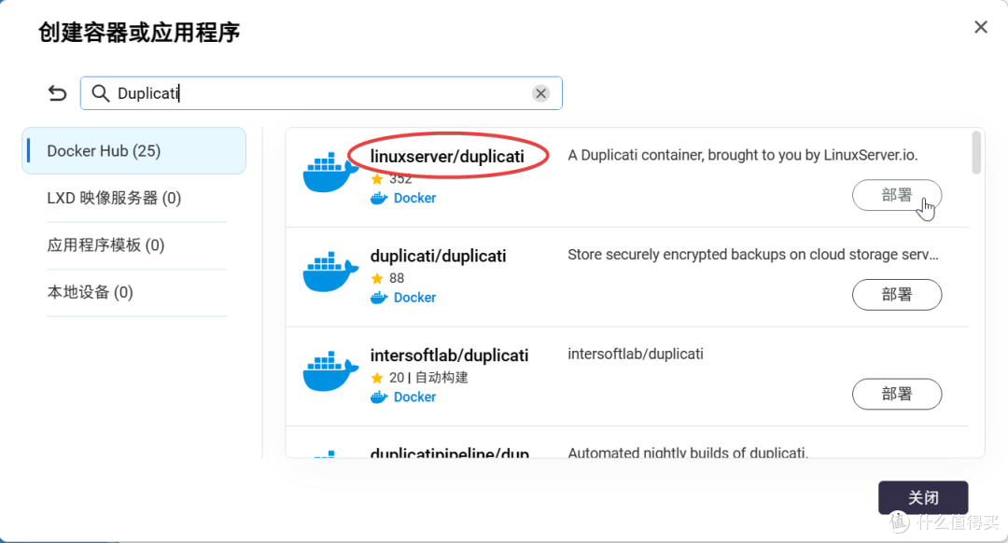Click the plain 'intersoftlab/duplicati' description text
Viewport: 1008px width, 543px height.
[x=636, y=355]
